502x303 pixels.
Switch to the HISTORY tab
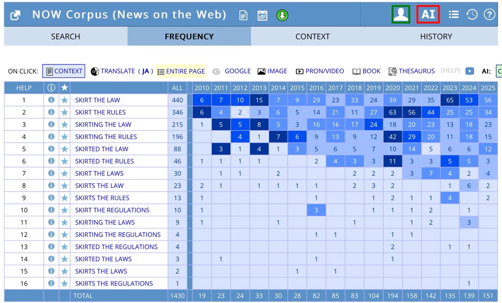point(436,36)
